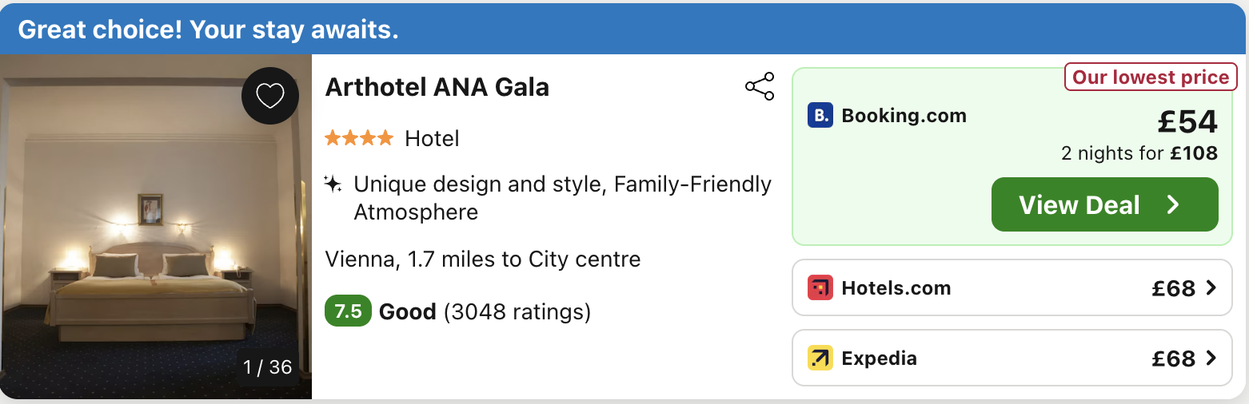Click the orange four-star rating icons
This screenshot has height=404, width=1249.
pos(359,138)
